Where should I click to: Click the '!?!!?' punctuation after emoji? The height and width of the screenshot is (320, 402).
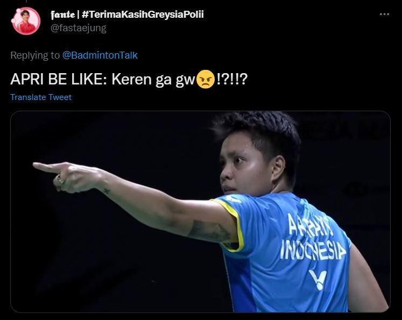tap(232, 79)
